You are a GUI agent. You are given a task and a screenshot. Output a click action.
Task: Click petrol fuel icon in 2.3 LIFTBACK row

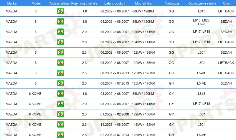60,63
